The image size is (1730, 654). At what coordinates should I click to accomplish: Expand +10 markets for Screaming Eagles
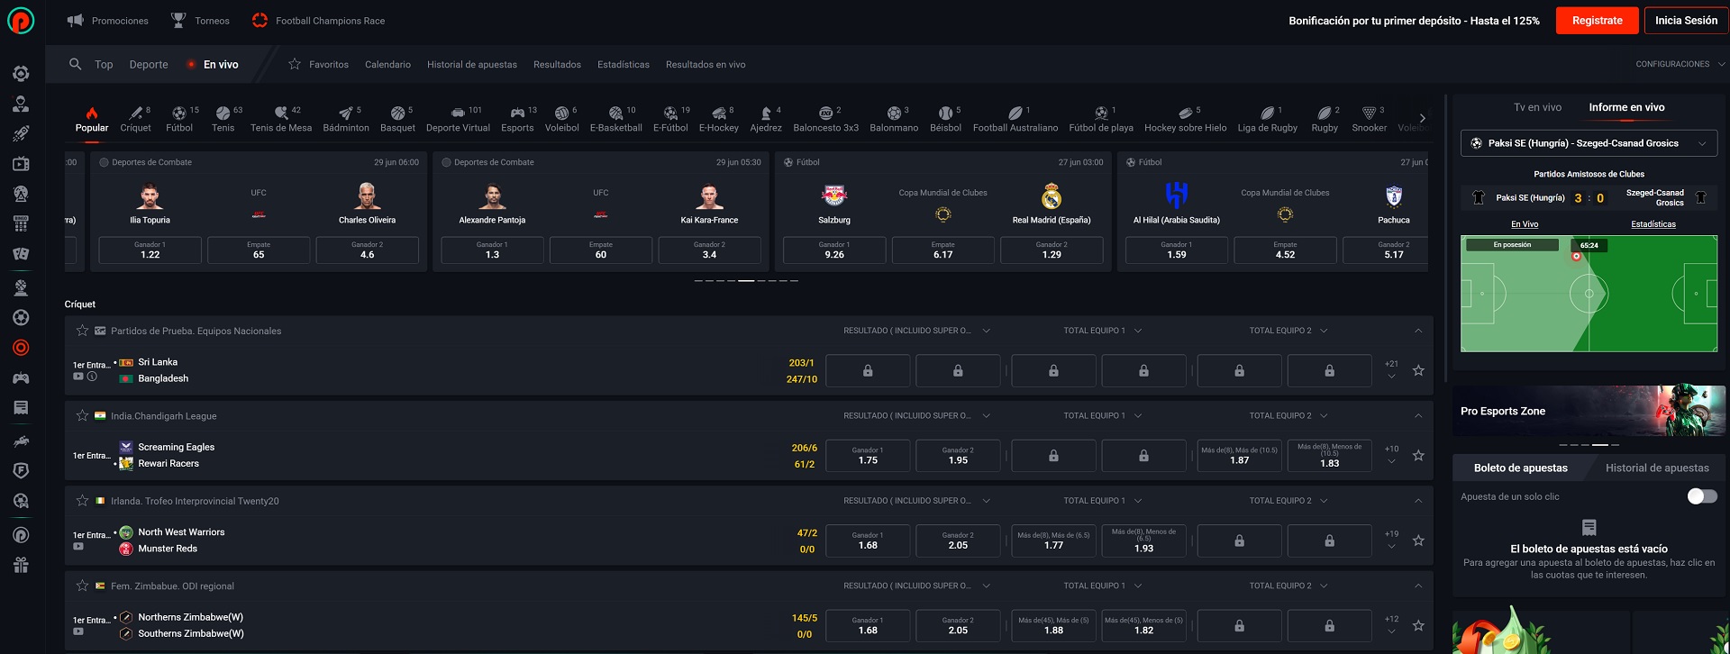(1391, 454)
